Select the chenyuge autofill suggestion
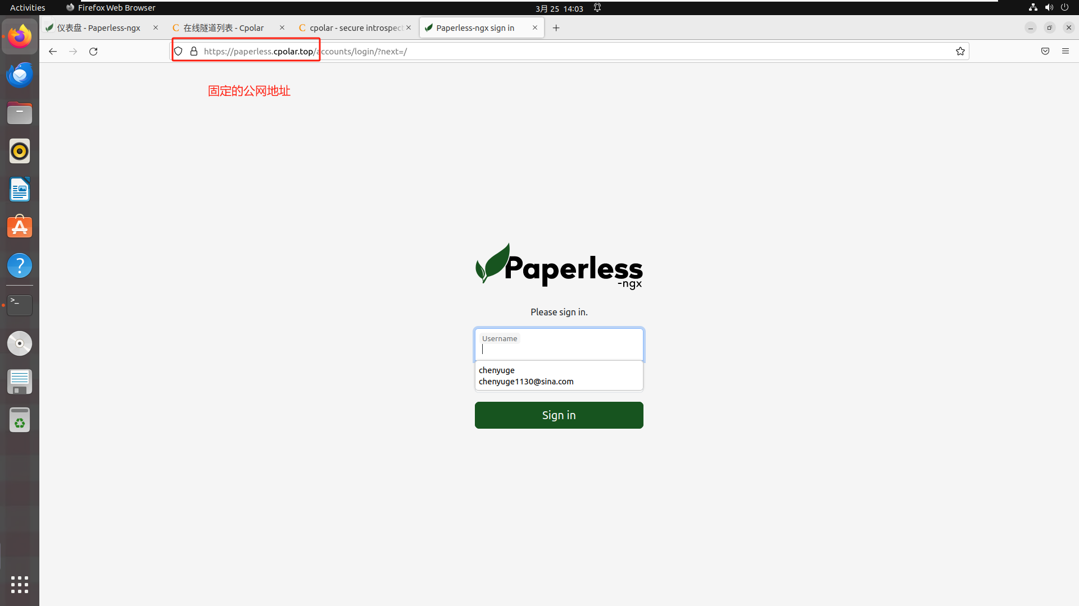This screenshot has height=606, width=1079. click(497, 370)
